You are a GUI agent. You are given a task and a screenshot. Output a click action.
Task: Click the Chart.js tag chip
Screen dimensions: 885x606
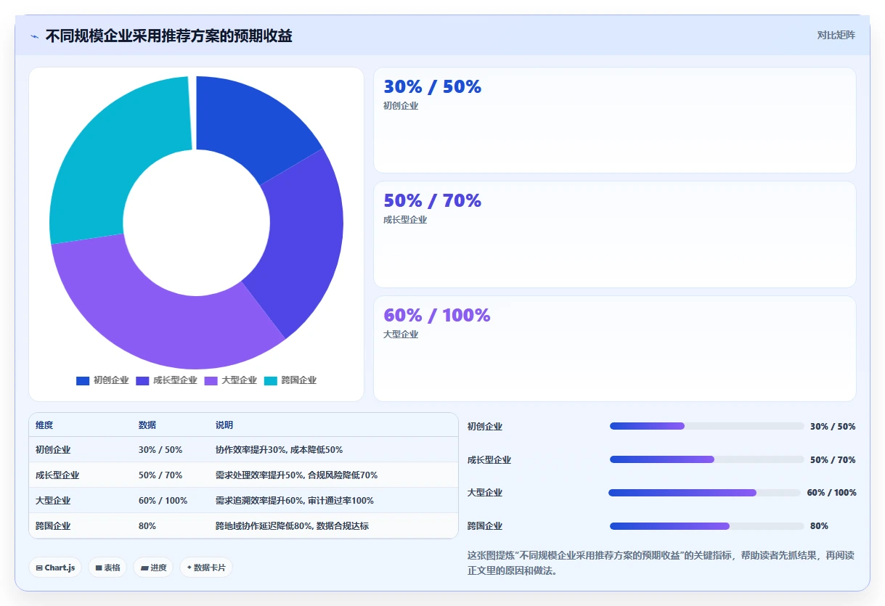[55, 568]
